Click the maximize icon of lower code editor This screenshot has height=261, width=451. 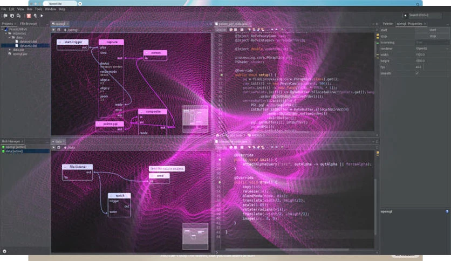point(377,141)
